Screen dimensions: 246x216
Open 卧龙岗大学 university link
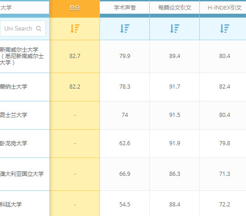[13, 143]
